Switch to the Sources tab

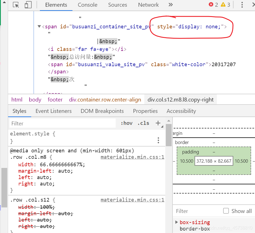[x=118, y=5]
